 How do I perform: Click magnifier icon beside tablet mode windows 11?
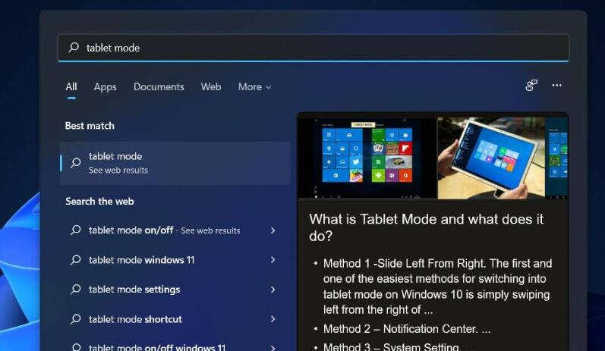(x=76, y=260)
